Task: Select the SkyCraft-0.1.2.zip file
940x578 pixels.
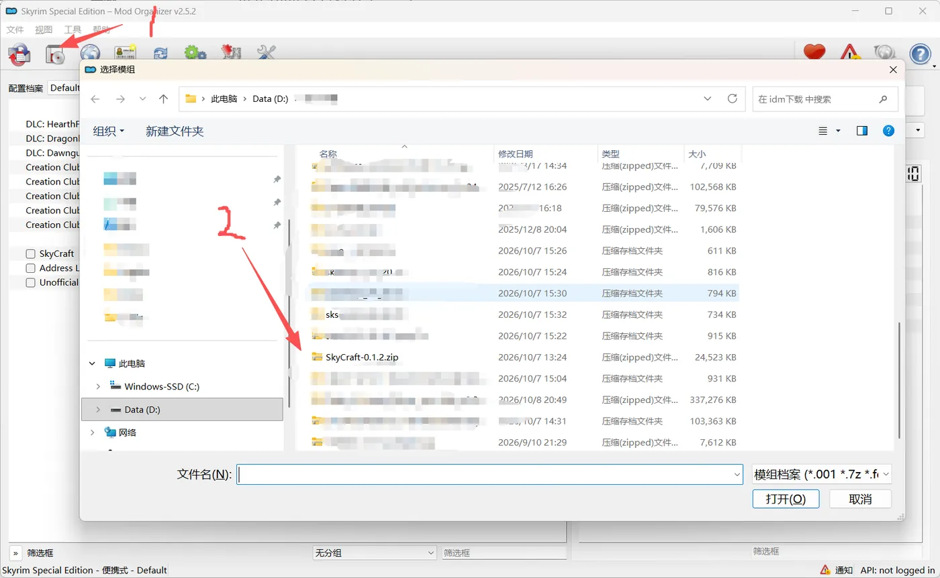Action: [362, 357]
